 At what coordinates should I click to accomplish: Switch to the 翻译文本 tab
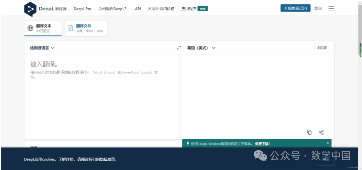[43, 28]
